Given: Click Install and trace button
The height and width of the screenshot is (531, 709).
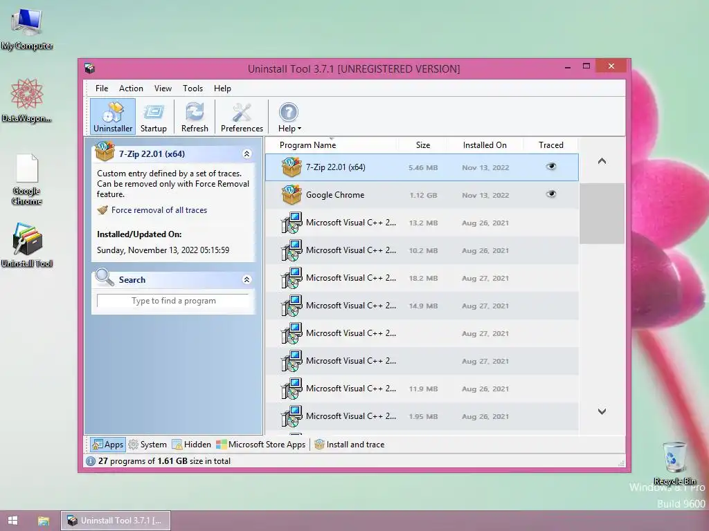Looking at the screenshot, I should tap(350, 445).
